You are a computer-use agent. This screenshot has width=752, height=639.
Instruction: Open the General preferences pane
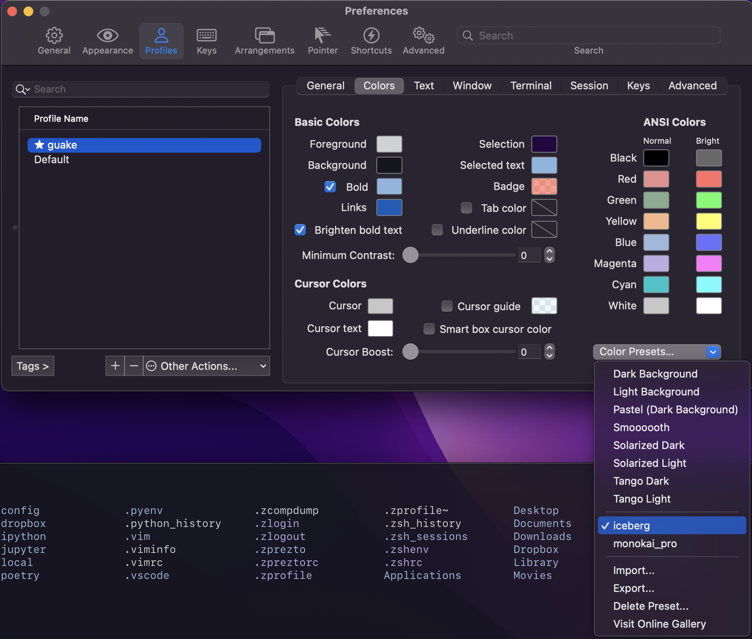point(54,41)
